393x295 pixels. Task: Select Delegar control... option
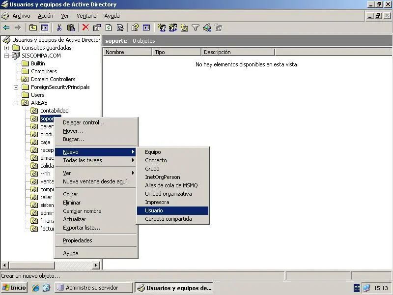96,122
